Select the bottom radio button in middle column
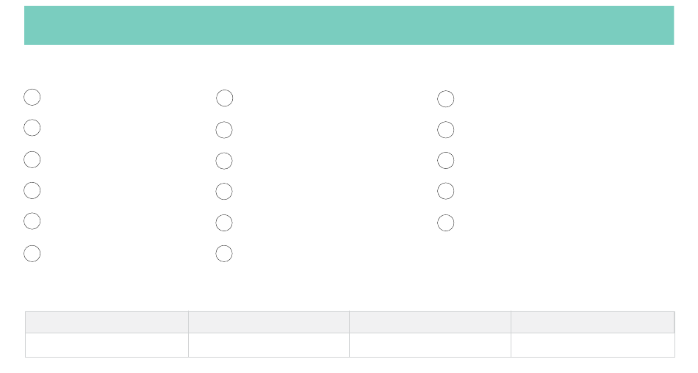Image resolution: width=698 pixels, height=373 pixels. pyautogui.click(x=224, y=254)
